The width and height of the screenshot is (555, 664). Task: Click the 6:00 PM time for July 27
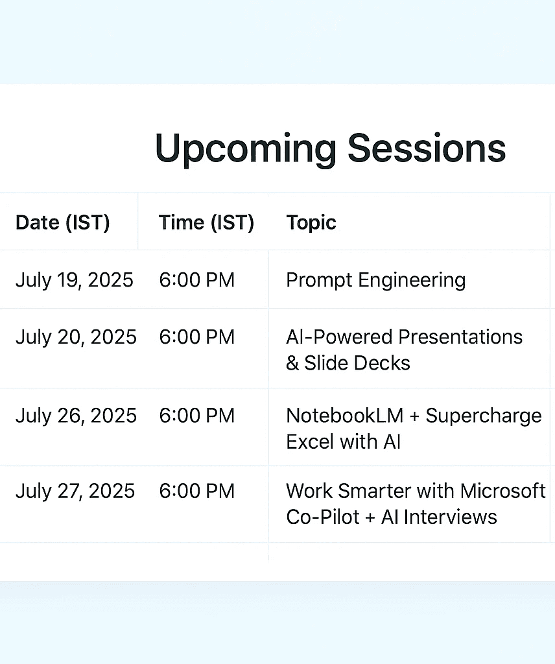pos(197,491)
